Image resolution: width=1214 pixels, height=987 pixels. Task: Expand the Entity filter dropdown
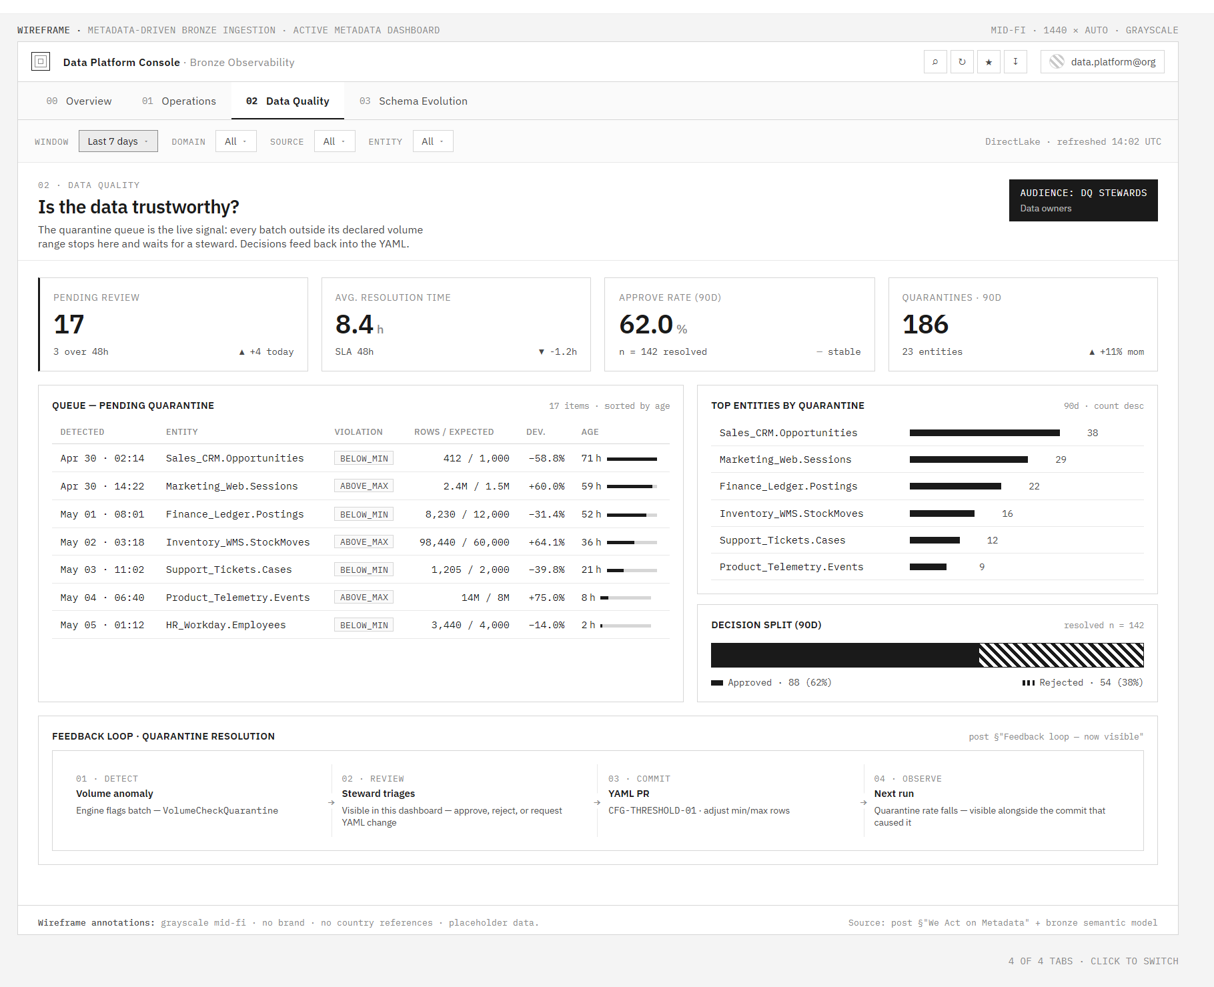click(433, 141)
